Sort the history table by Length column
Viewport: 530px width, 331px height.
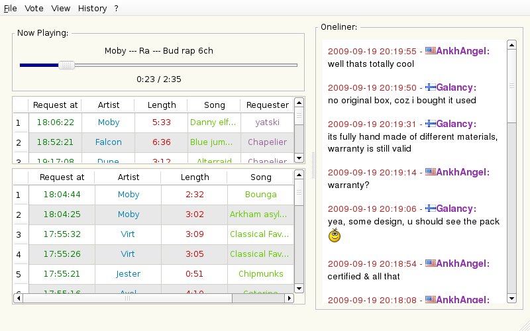(x=194, y=177)
